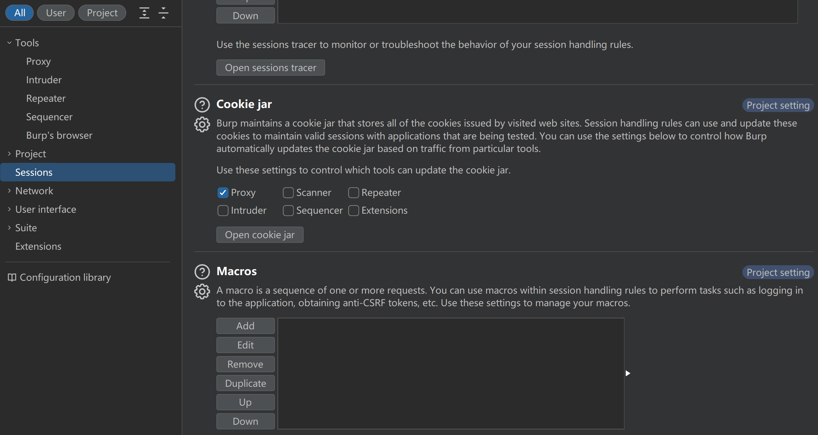Uncheck the Proxy cookie jar checkbox
Viewport: 818px width, 435px height.
pos(223,193)
